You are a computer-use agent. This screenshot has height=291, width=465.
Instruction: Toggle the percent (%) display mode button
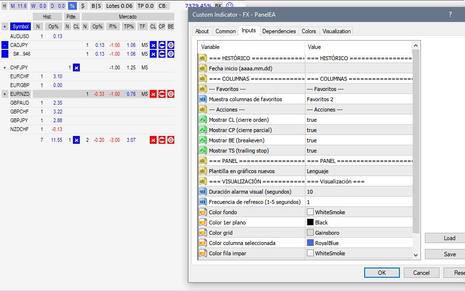[x=72, y=6]
